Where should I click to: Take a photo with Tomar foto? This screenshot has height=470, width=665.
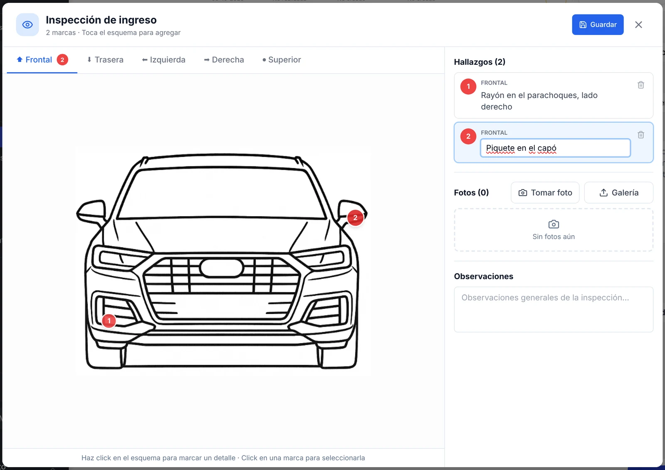tap(545, 193)
